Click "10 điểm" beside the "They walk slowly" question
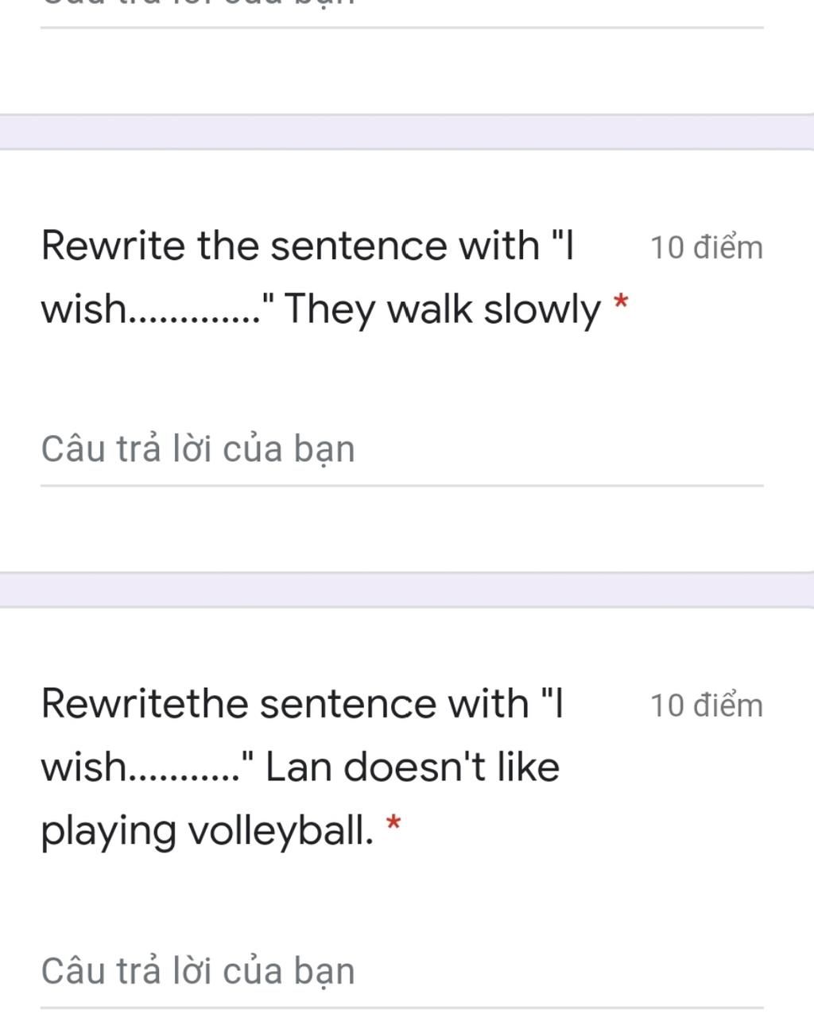814x1018 pixels. [x=706, y=247]
